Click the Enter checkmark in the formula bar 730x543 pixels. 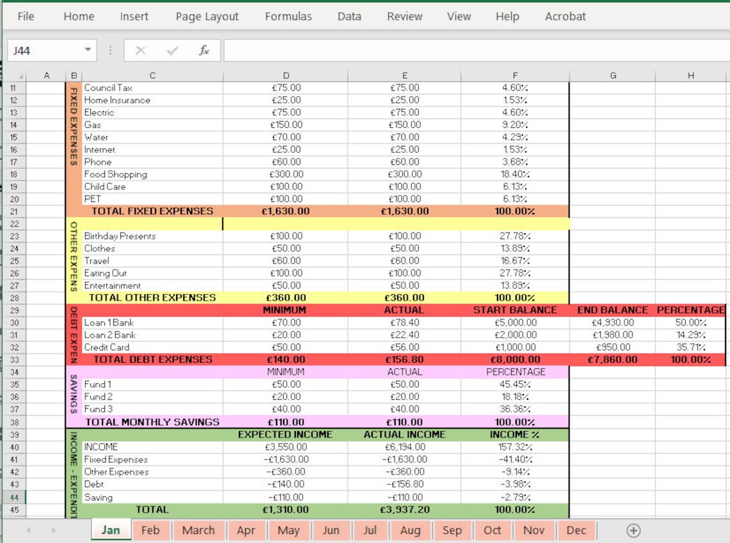170,51
